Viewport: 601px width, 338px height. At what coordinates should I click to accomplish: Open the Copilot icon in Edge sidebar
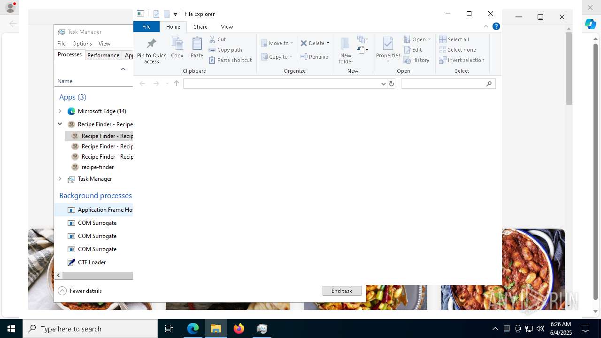click(x=591, y=24)
